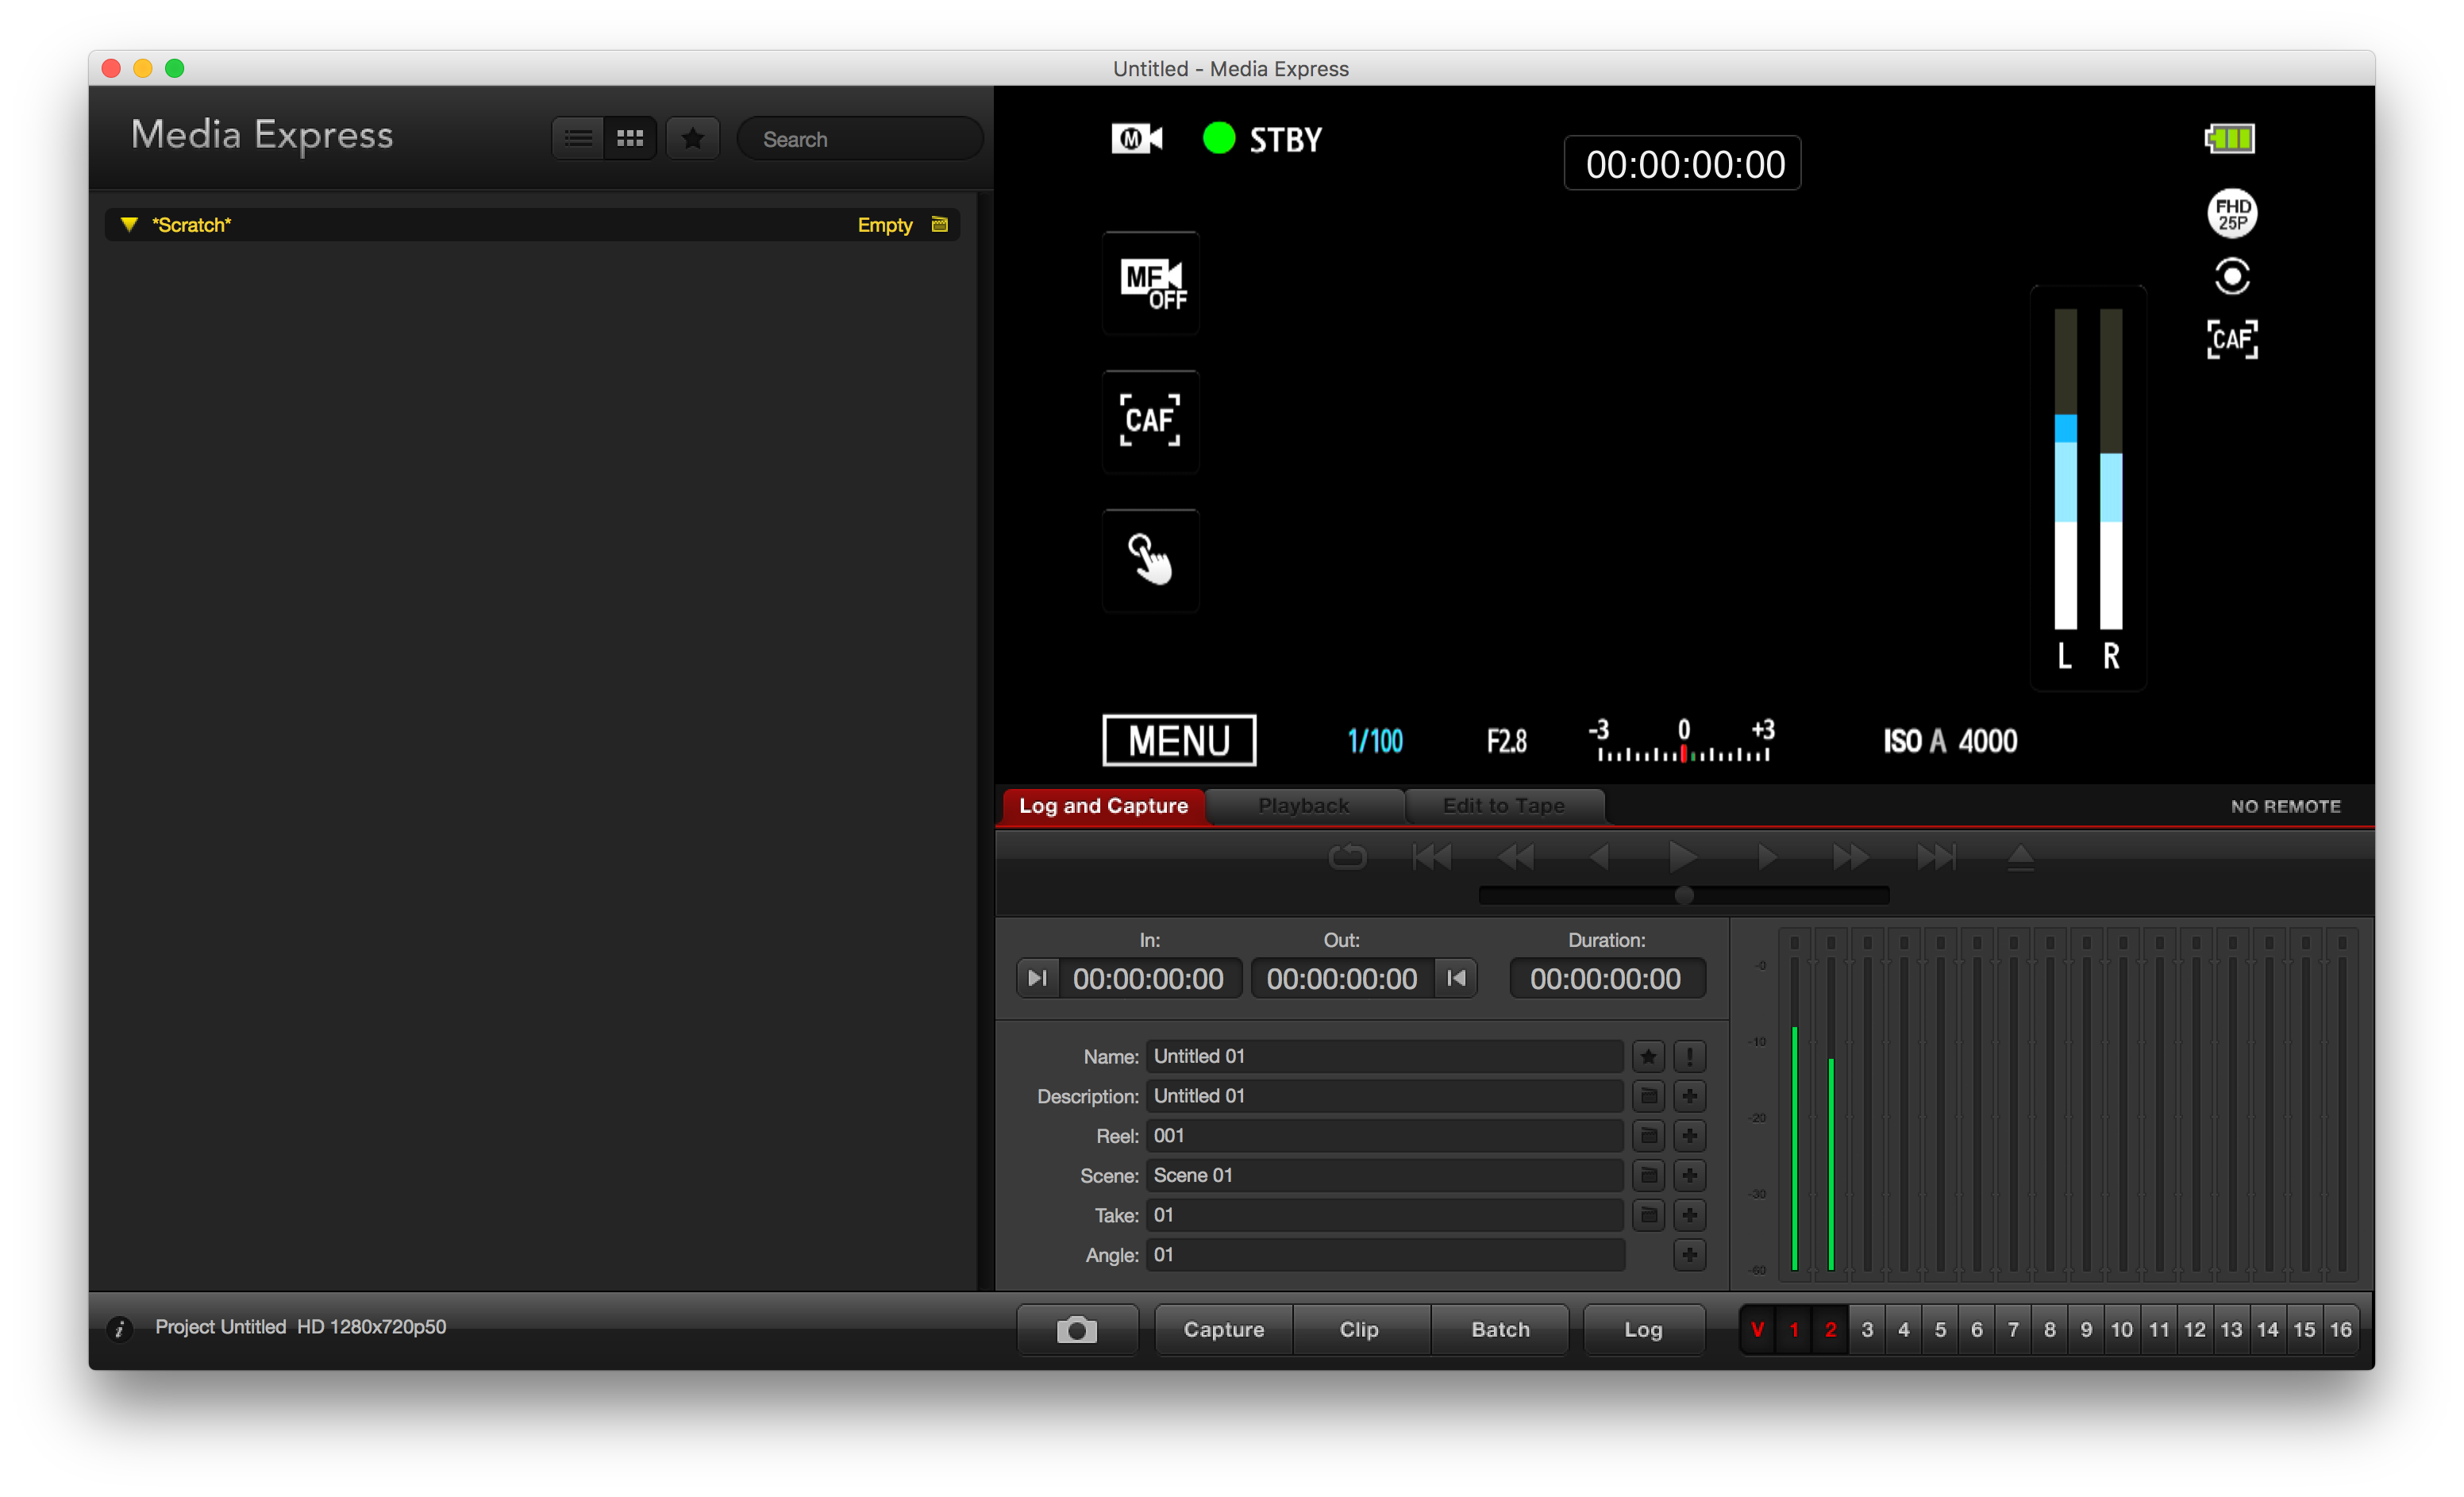
Task: Mark clip as favorite star icon
Action: (1648, 1056)
